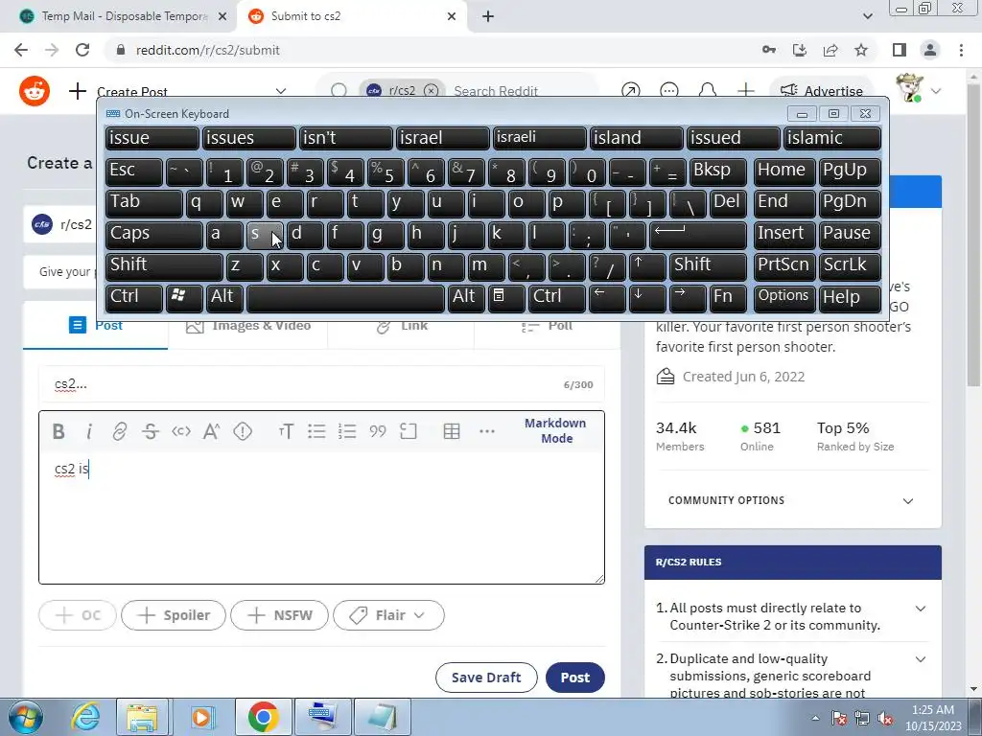Open a new Chrome tab
Viewport: 982px width, 736px height.
(x=488, y=16)
